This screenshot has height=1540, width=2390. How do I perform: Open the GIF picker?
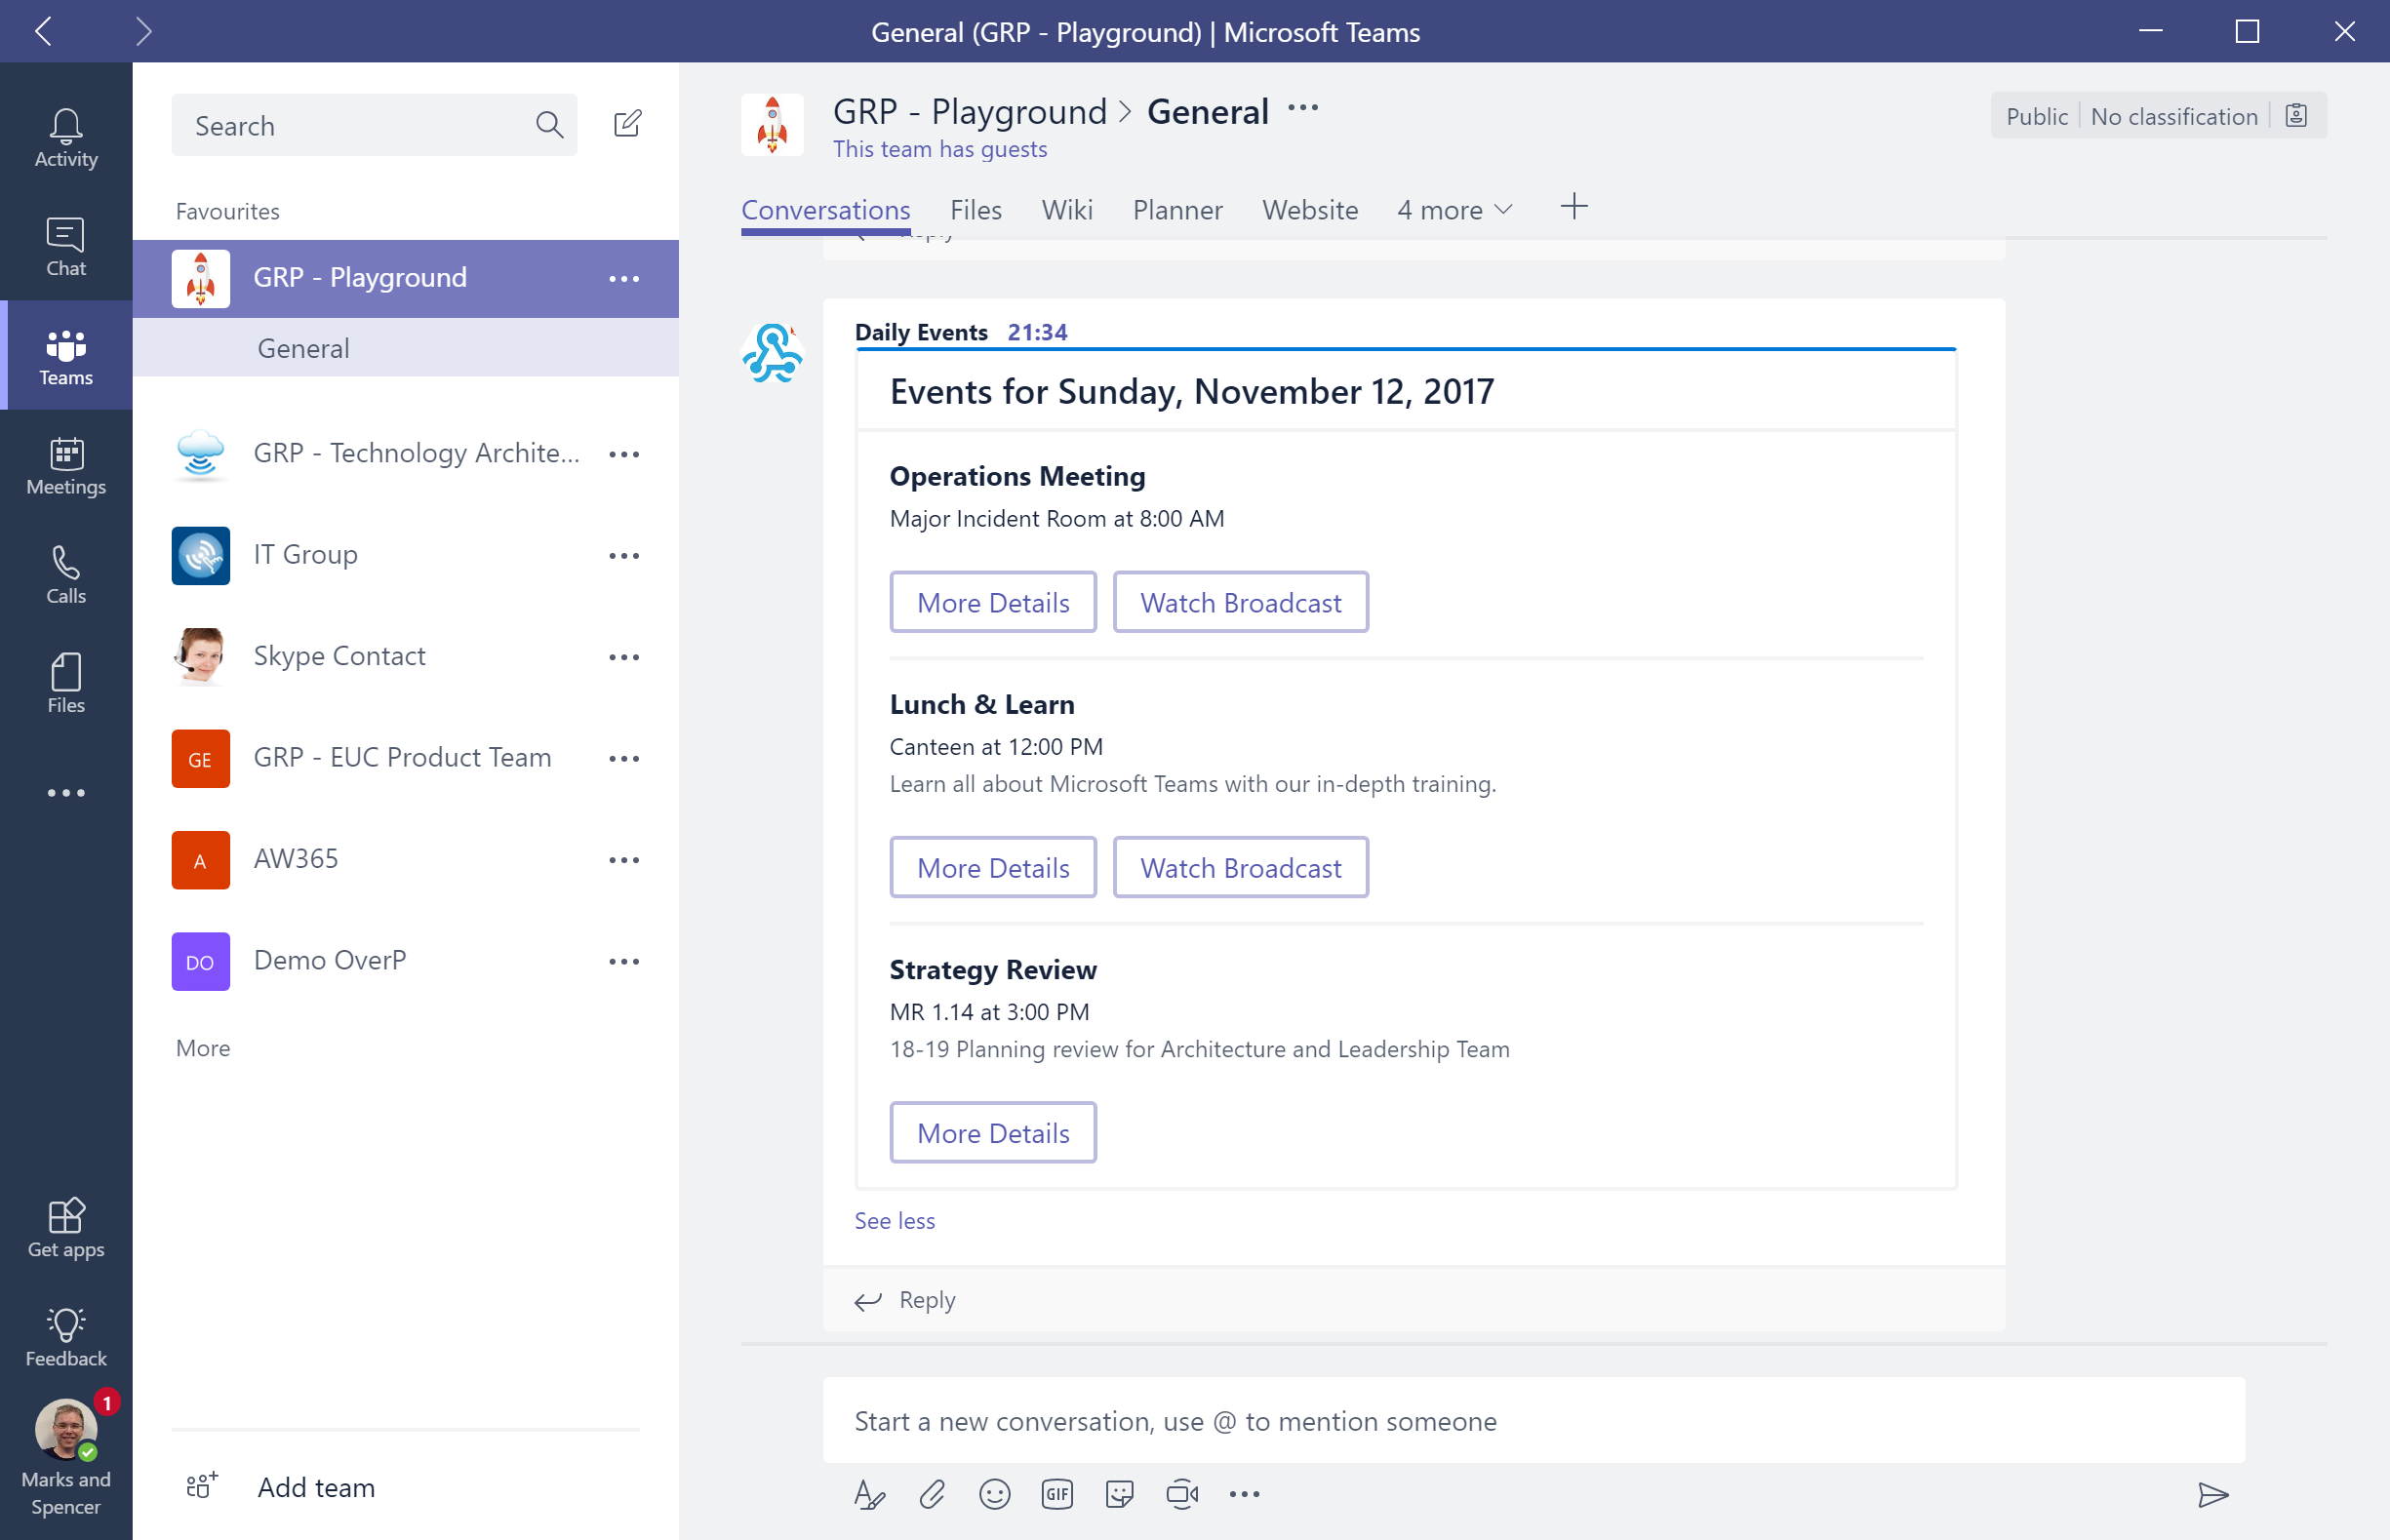click(1057, 1494)
